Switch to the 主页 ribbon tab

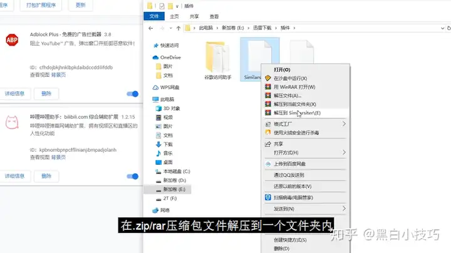click(174, 17)
